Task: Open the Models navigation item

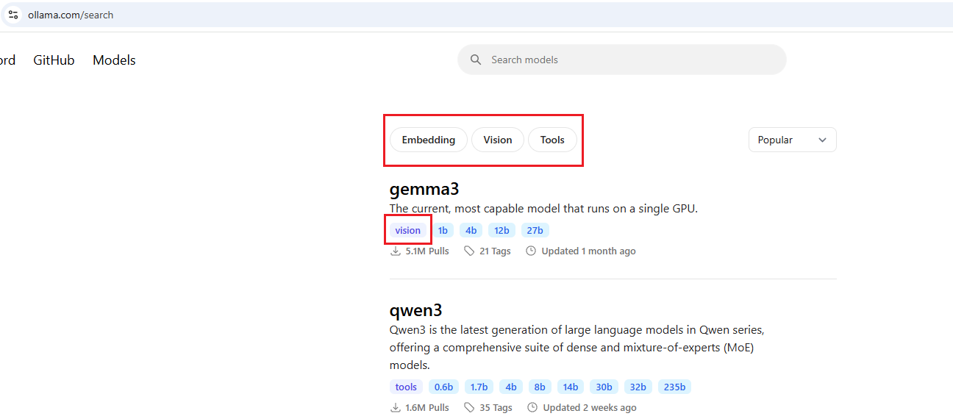Action: click(x=114, y=60)
